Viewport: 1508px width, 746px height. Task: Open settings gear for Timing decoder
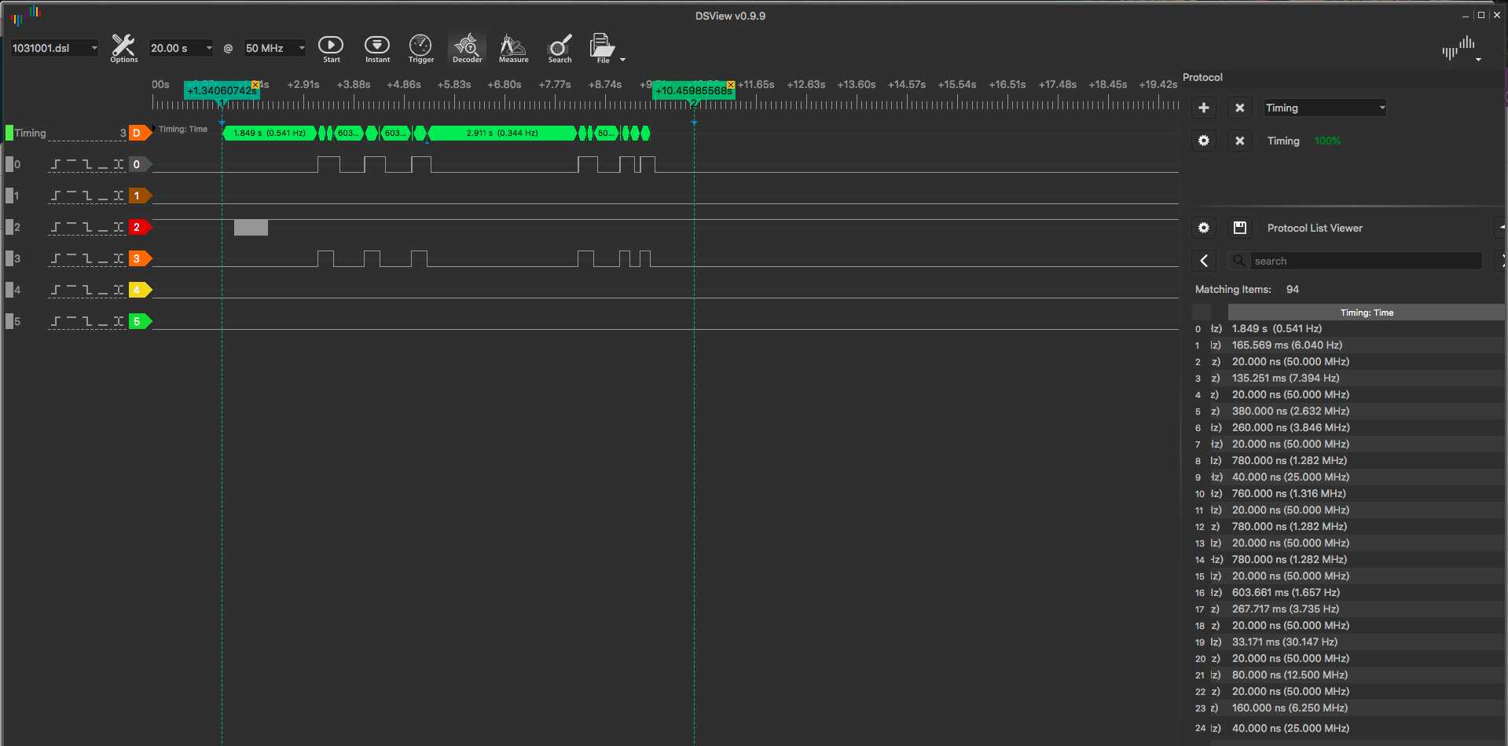1204,141
